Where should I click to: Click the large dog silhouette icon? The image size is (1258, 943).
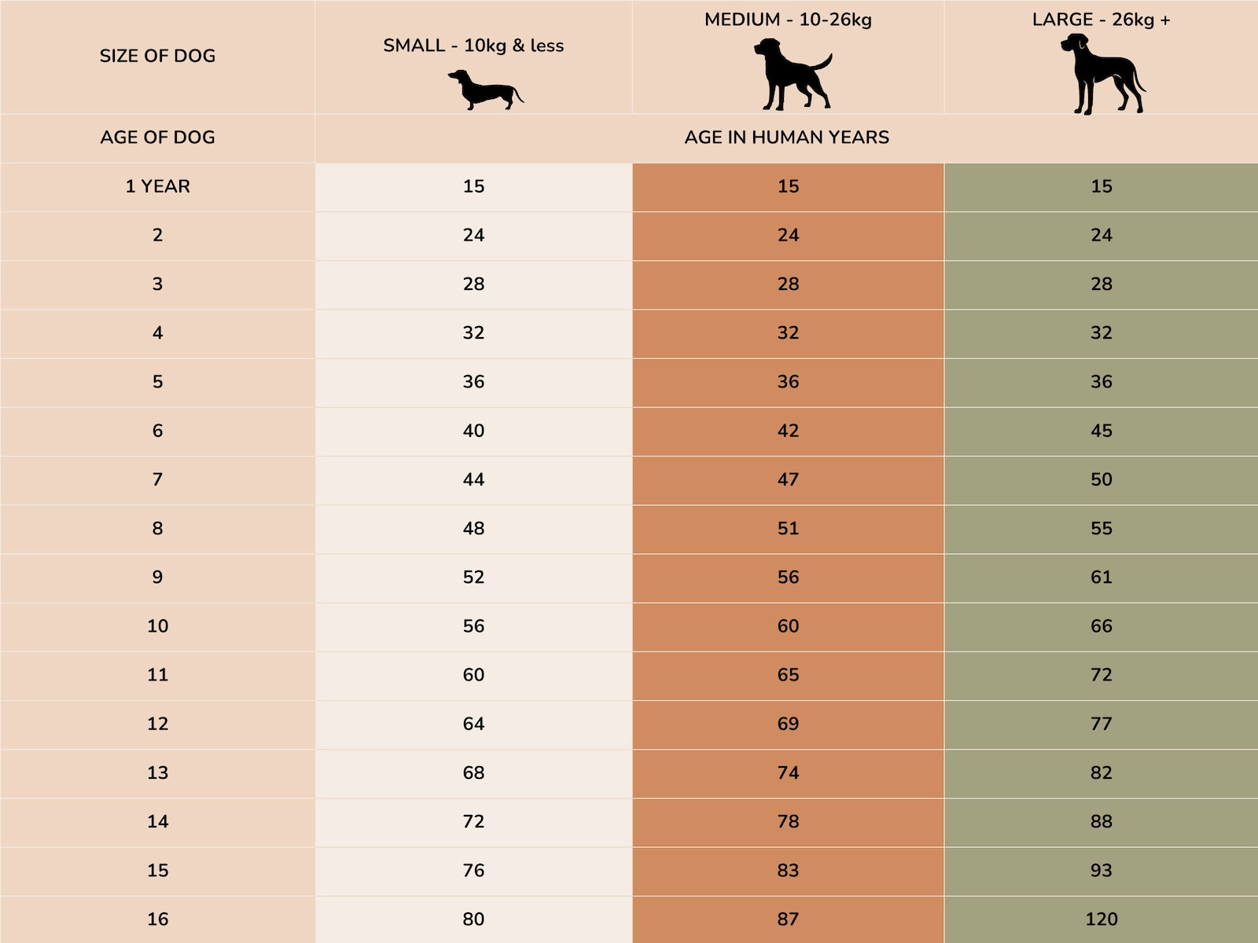pos(1101,75)
